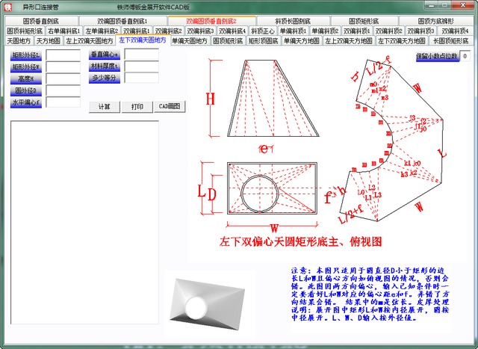Click the 打印 print button
This screenshot has height=349, width=478.
[x=137, y=107]
